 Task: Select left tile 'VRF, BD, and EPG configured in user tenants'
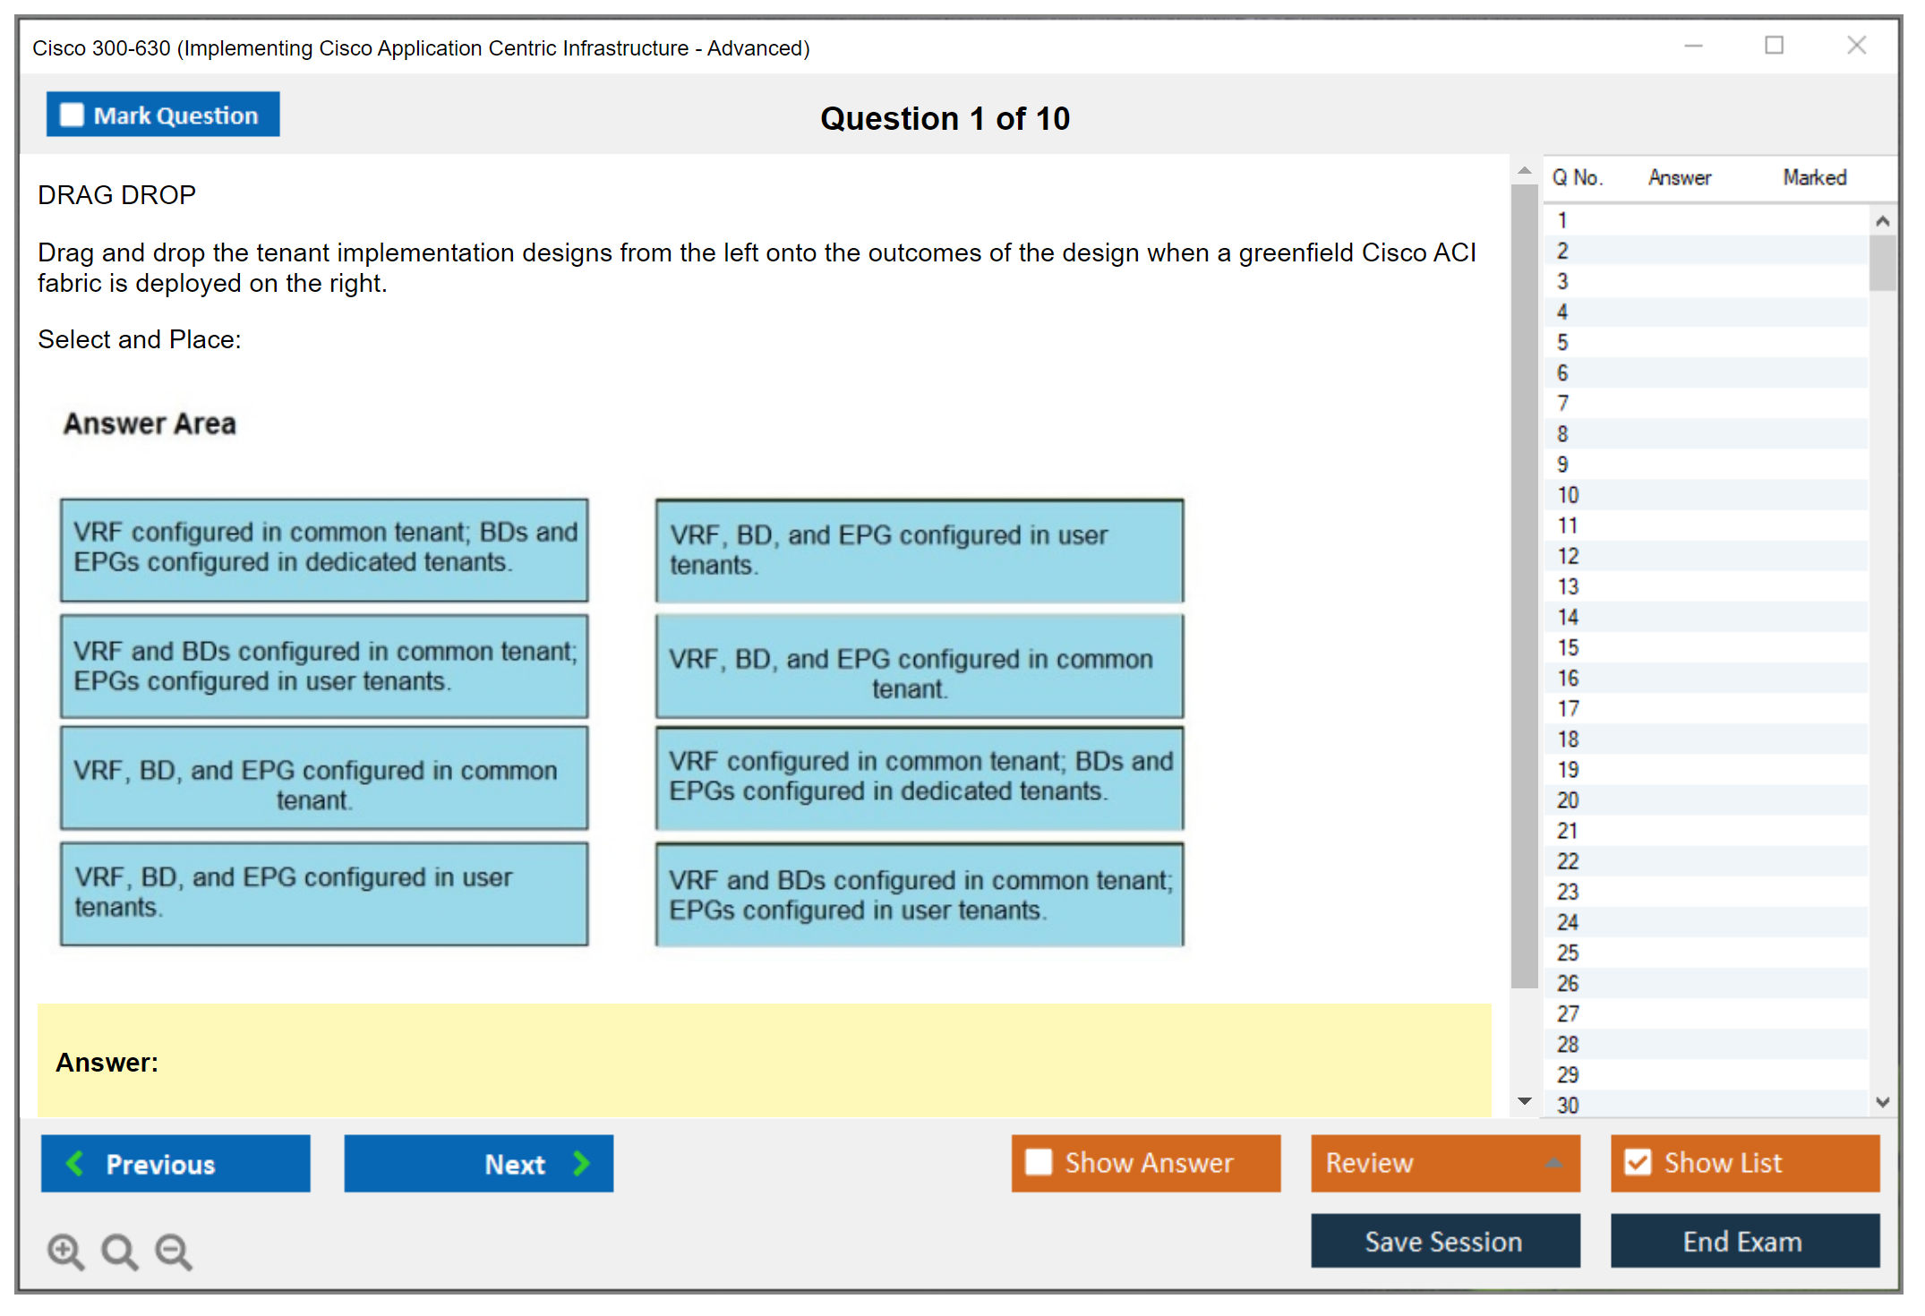323,893
